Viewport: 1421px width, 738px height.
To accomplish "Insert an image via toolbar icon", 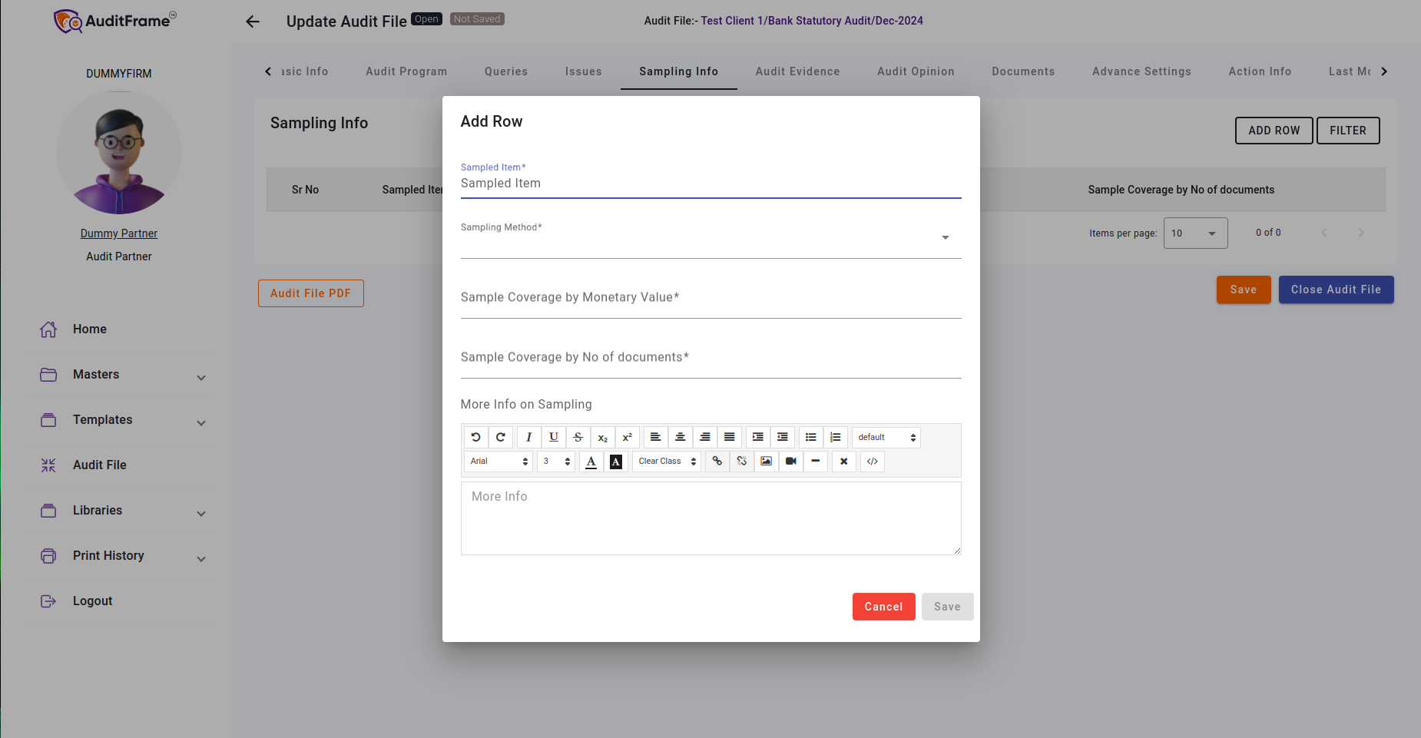I will pos(766,461).
